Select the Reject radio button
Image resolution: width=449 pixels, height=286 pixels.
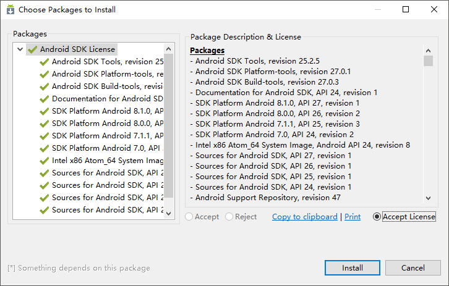[x=229, y=217]
